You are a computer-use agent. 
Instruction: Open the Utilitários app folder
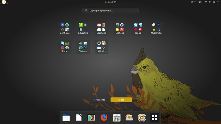101,47
